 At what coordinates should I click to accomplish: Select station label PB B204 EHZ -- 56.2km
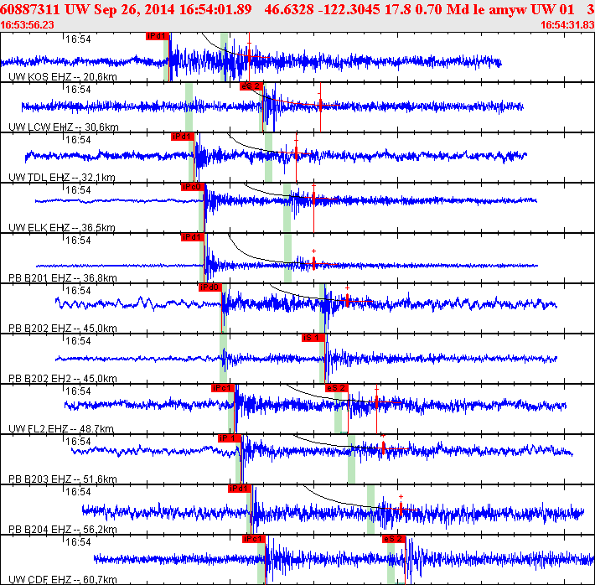pyautogui.click(x=63, y=530)
